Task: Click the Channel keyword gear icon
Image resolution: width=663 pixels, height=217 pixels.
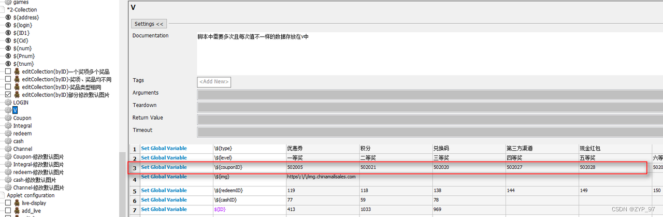Action: pyautogui.click(x=8, y=149)
